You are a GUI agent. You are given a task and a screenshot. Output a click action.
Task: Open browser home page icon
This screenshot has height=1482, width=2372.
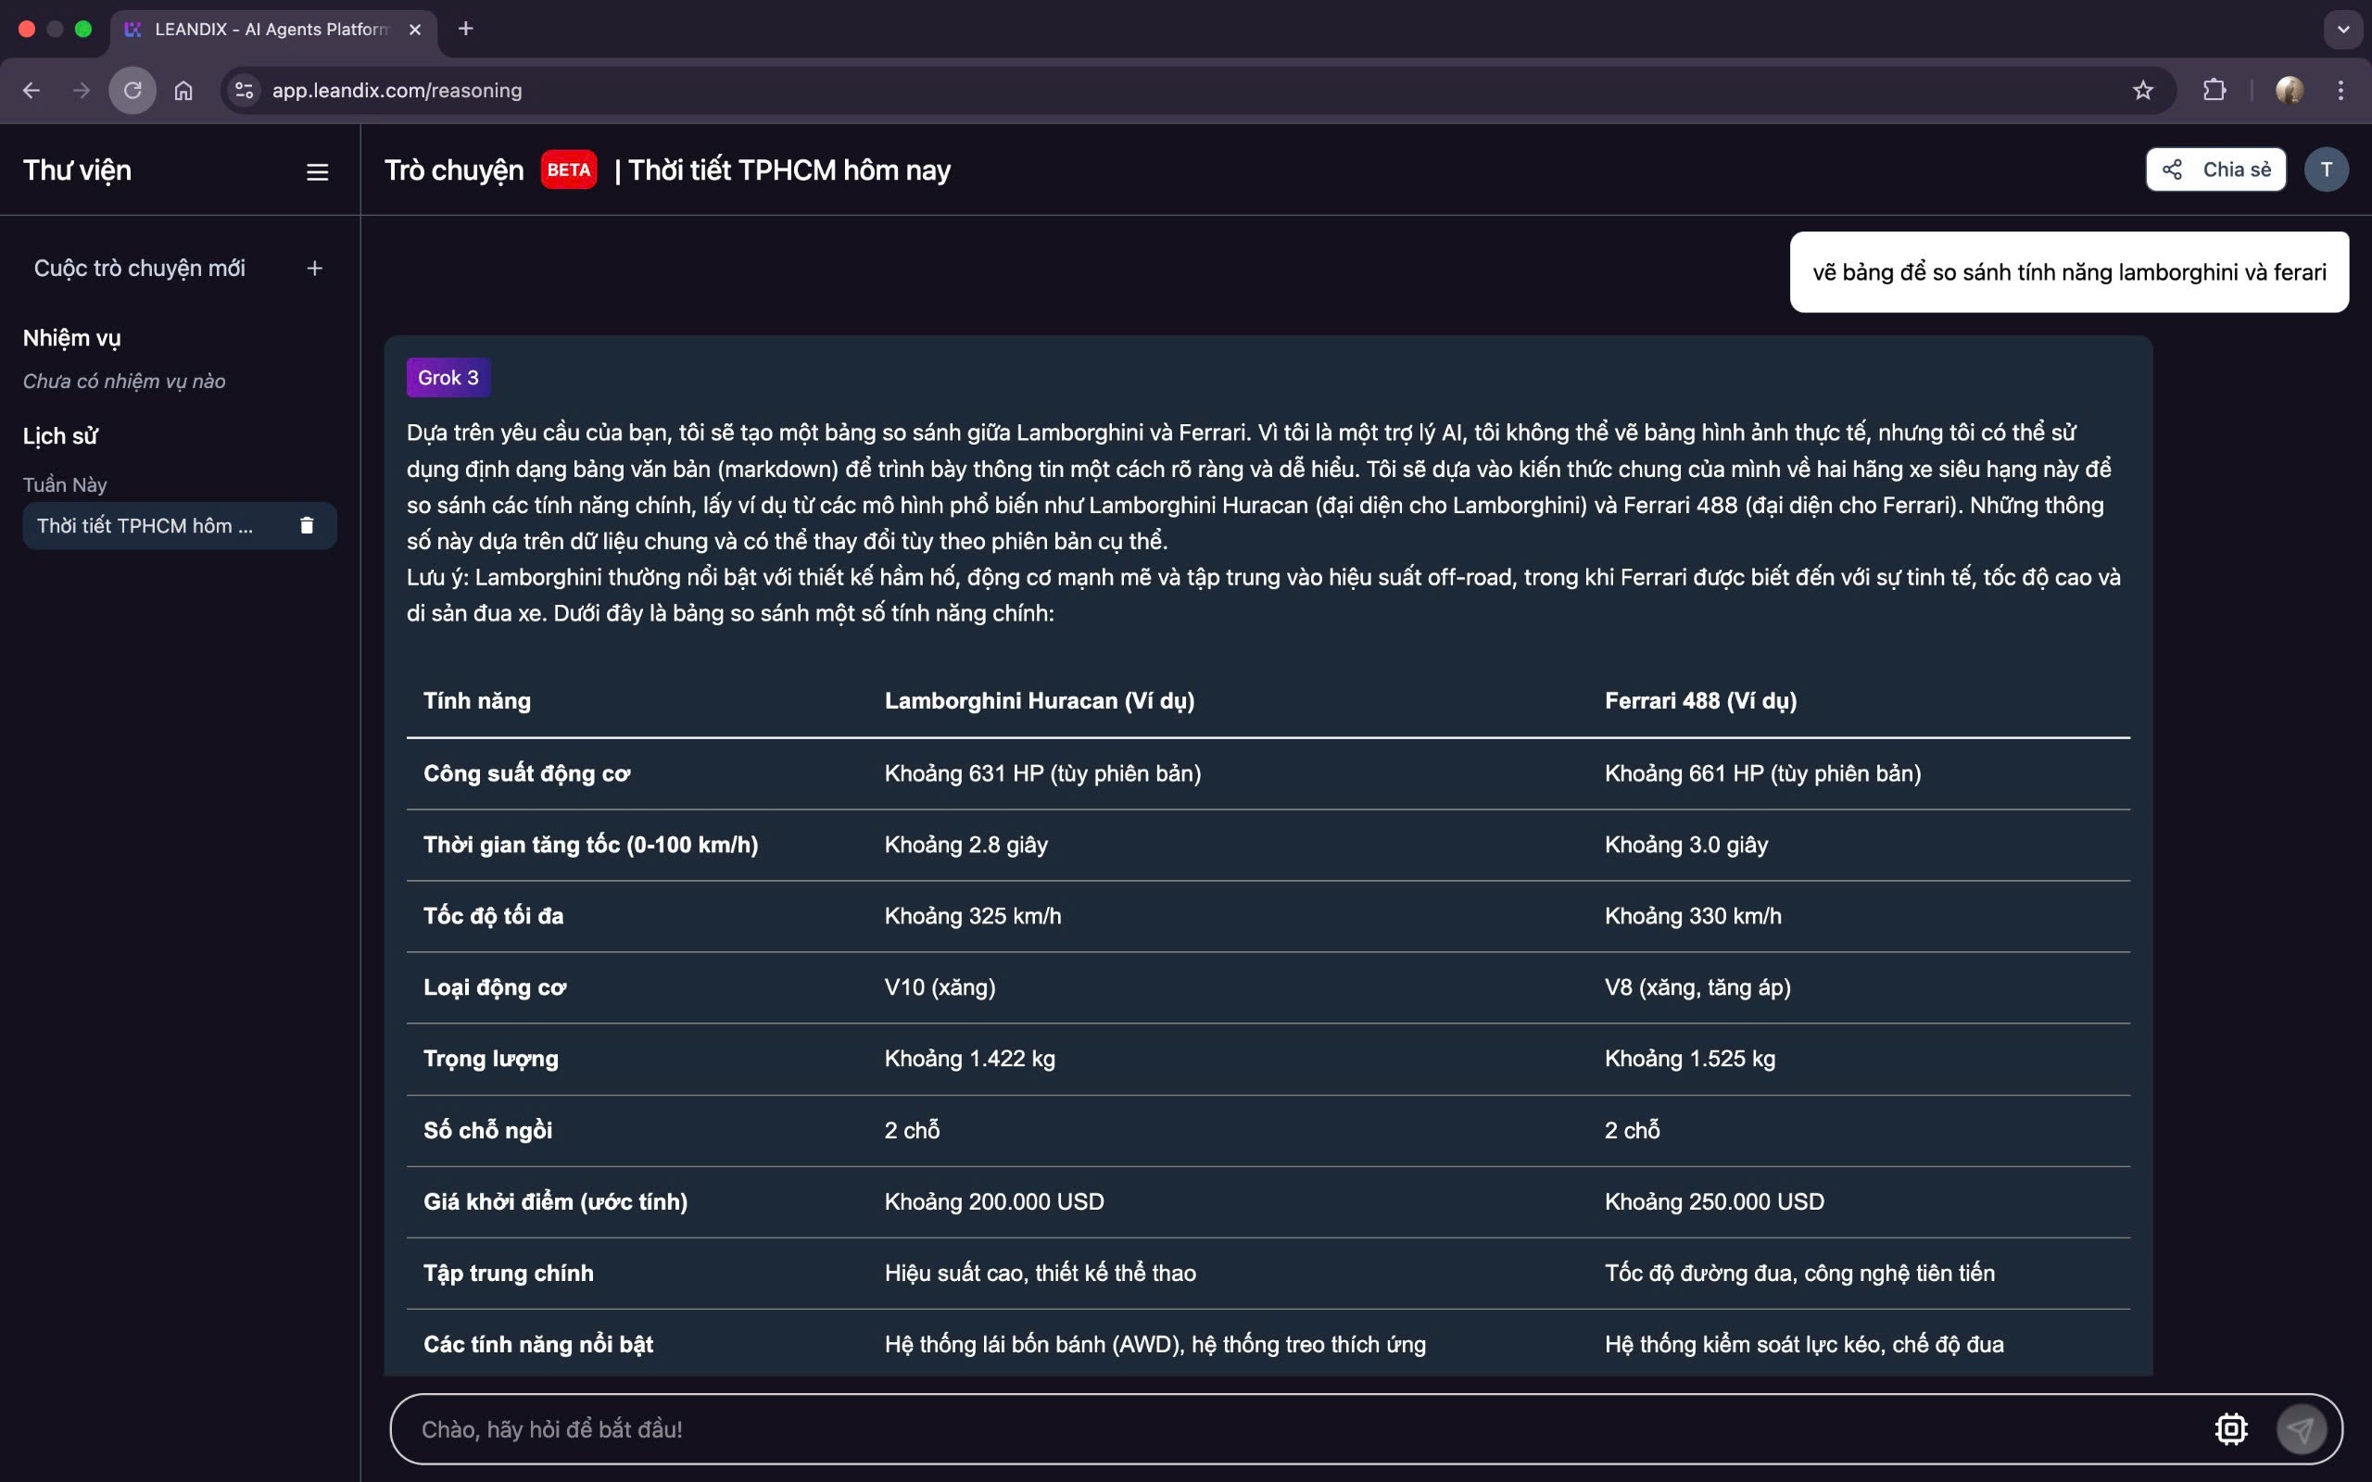[x=183, y=90]
